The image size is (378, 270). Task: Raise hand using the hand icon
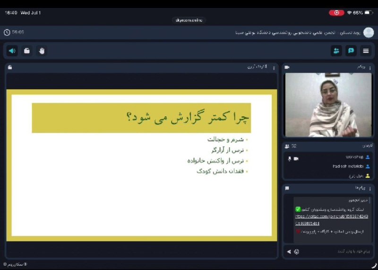coord(42,51)
